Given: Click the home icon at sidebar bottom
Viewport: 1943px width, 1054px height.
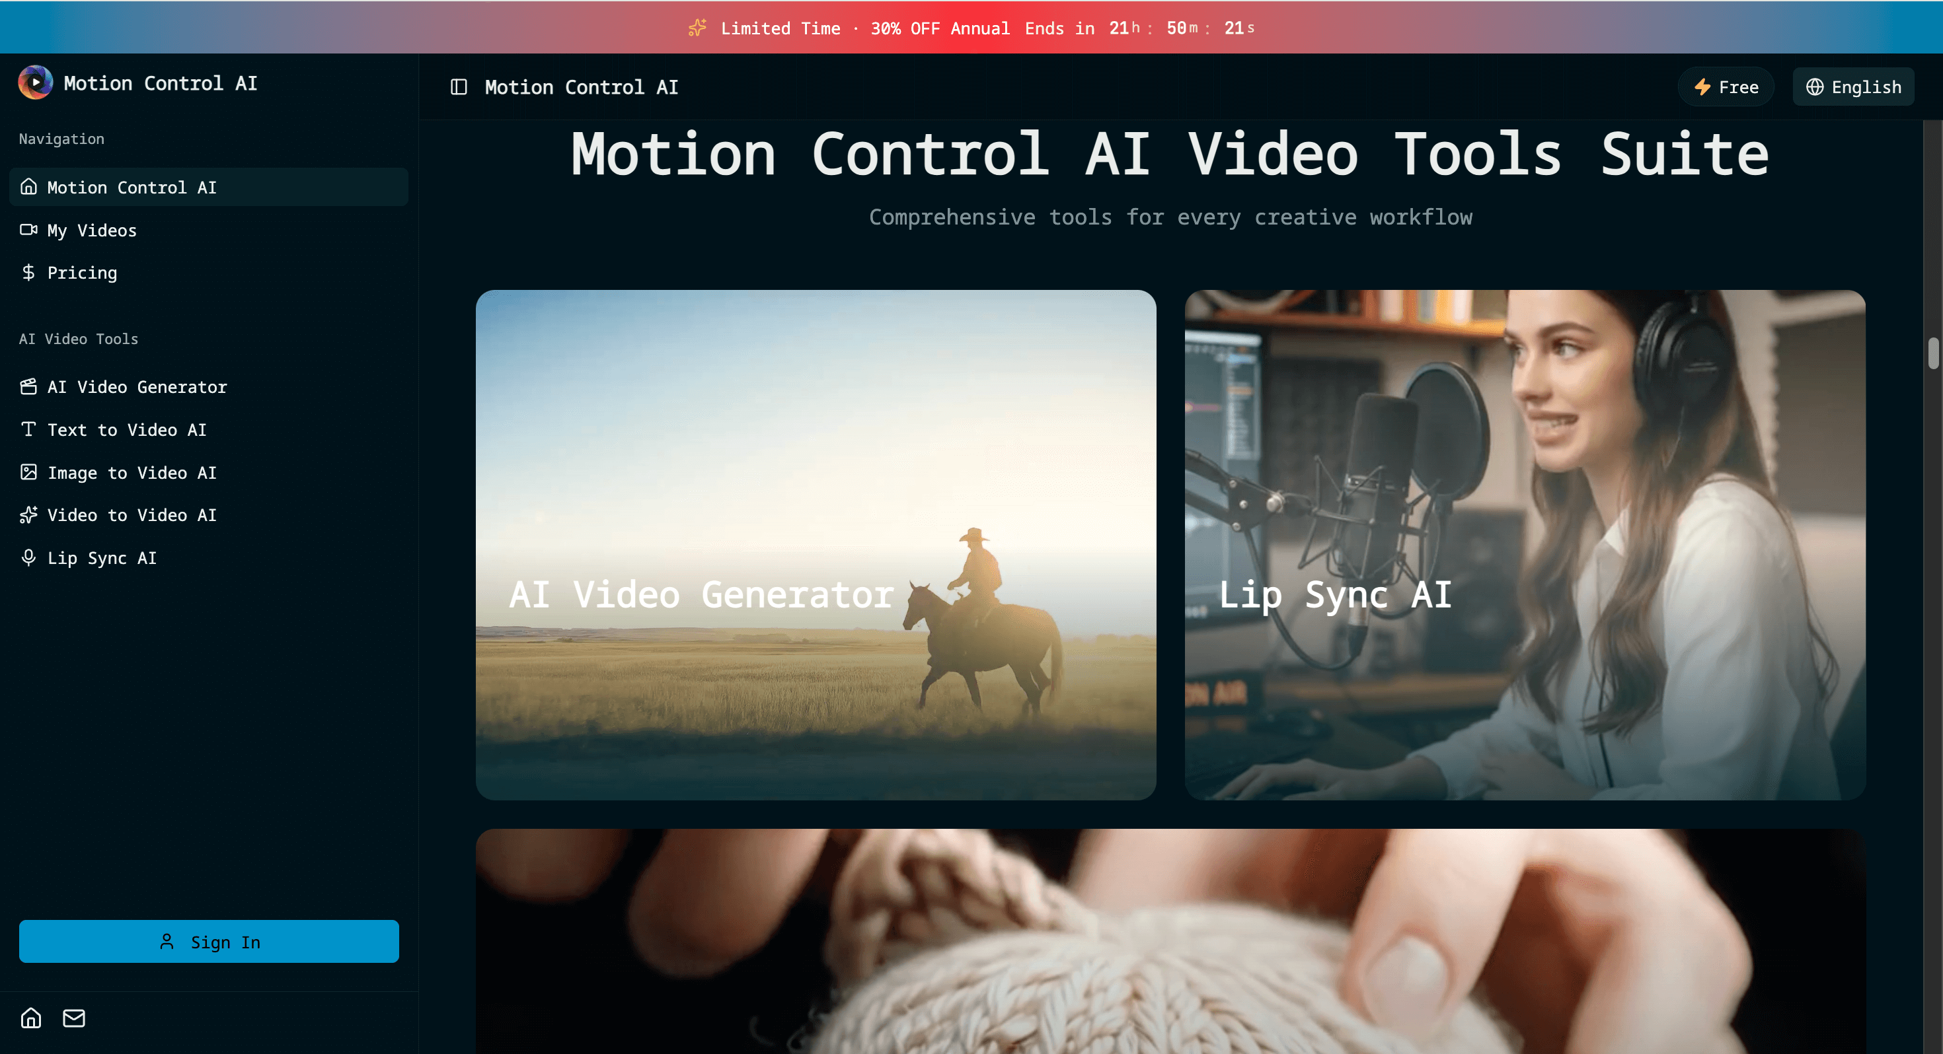Looking at the screenshot, I should pos(30,1018).
